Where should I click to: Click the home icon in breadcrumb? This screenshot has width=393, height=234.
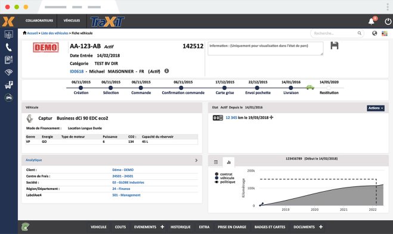coord(24,33)
